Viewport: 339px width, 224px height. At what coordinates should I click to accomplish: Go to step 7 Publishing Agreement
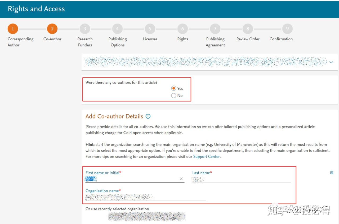pos(215,29)
